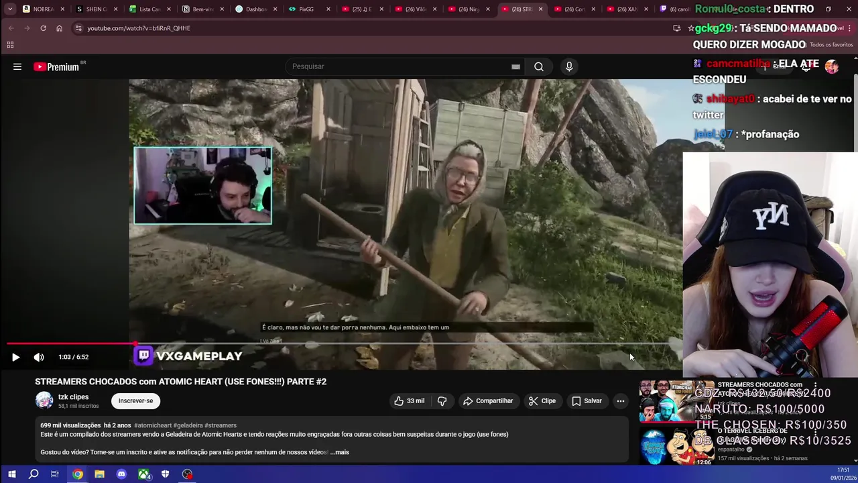Switch to the Bem-vin Notion tab
Viewport: 858px width, 483px height.
(x=203, y=9)
